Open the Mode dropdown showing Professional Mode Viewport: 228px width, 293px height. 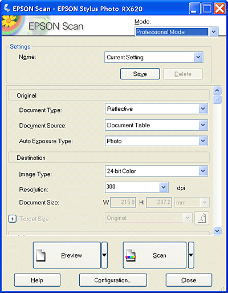pyautogui.click(x=177, y=32)
